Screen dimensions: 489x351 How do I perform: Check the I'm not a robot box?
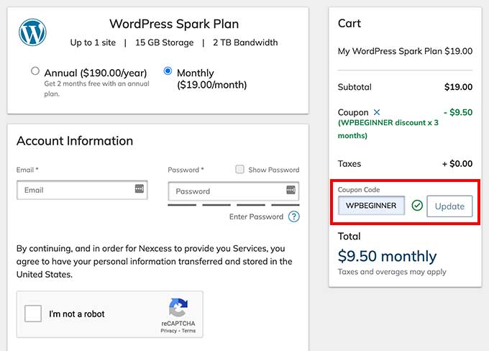(33, 314)
